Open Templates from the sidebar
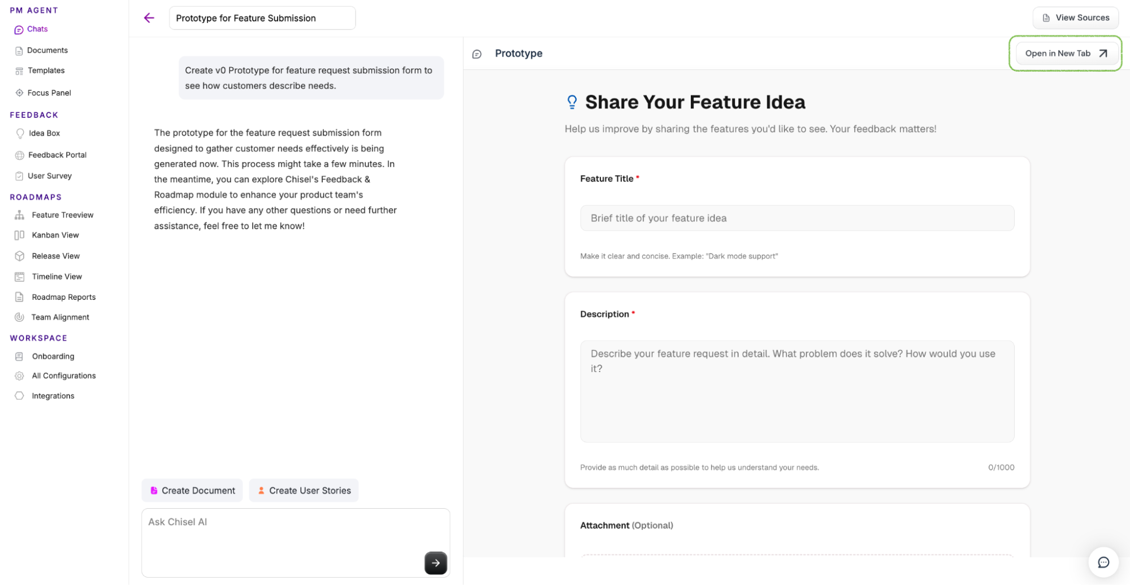 coord(46,71)
